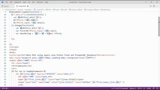Go to line via Ln 17, Col 25
160x90 pixels.
click(119, 88)
